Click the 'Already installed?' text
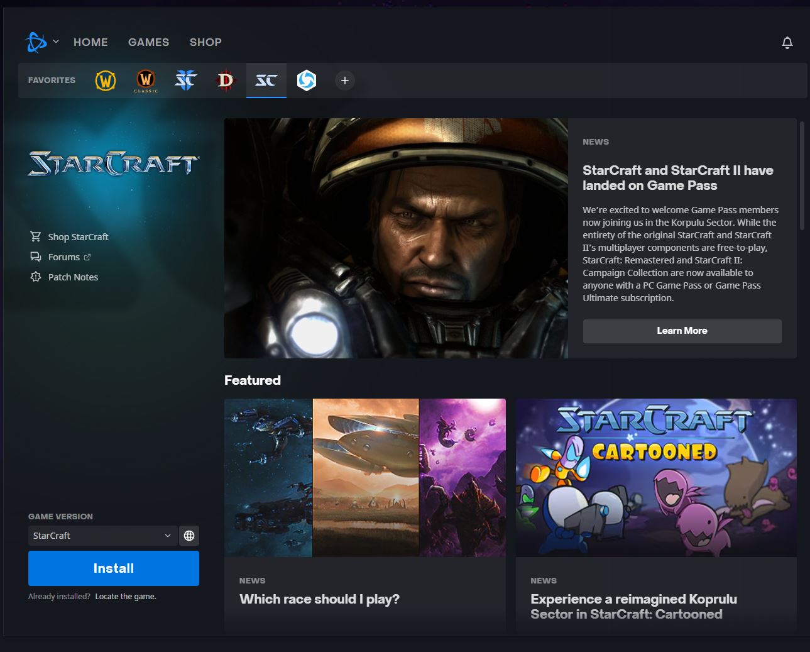 click(59, 597)
